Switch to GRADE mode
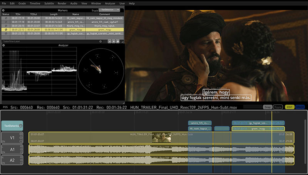 tap(300, 107)
